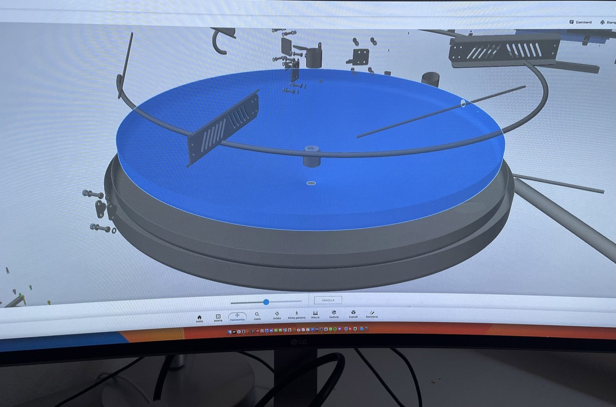
Task: Pick the central cylindrical hub part
Action: click(x=311, y=157)
